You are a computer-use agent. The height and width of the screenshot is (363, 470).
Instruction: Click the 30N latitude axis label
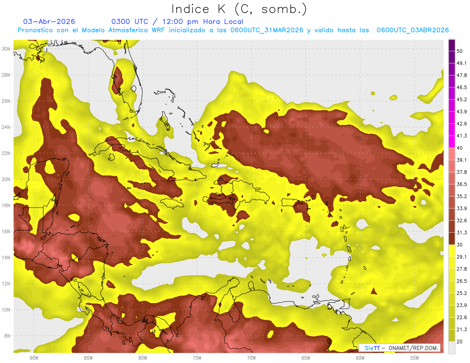coord(6,49)
